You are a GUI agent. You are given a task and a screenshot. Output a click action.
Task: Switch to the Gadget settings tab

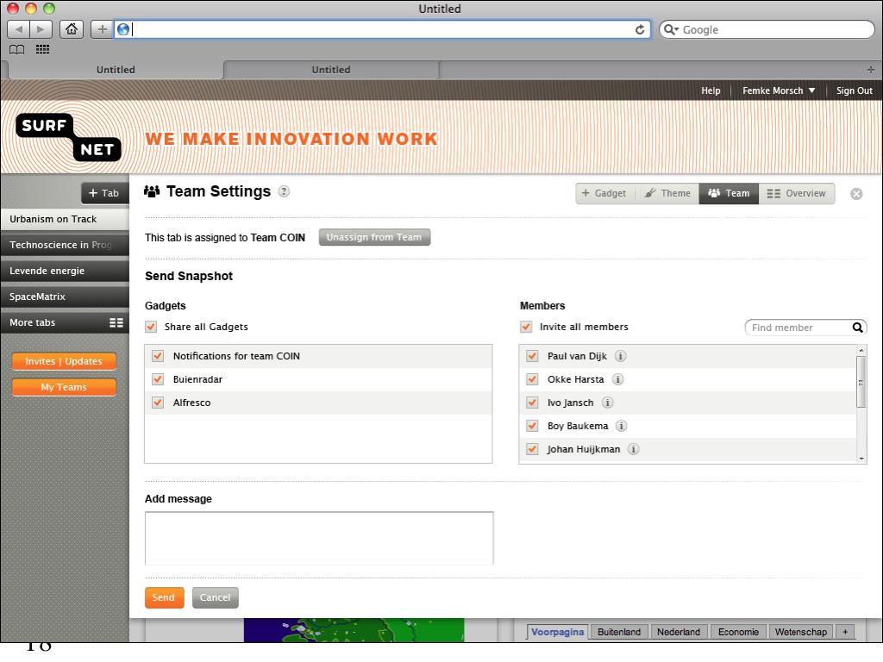(x=604, y=193)
